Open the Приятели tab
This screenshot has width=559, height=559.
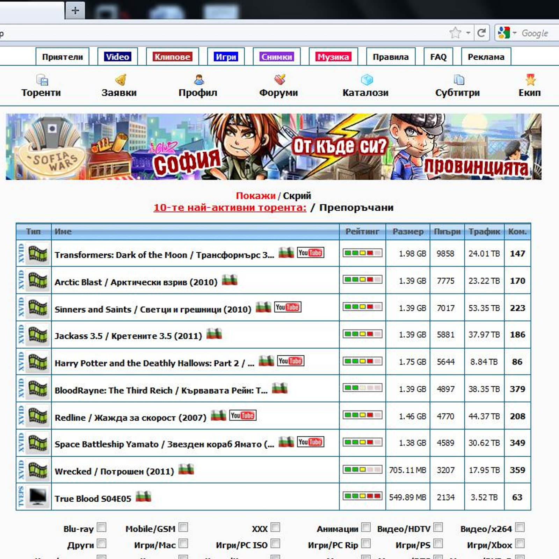[x=63, y=57]
